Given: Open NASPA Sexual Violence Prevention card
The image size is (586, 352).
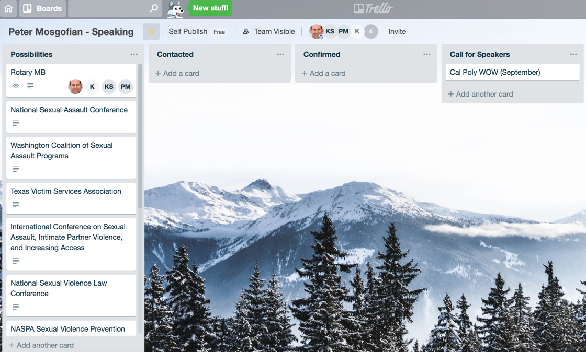Looking at the screenshot, I should [x=71, y=328].
